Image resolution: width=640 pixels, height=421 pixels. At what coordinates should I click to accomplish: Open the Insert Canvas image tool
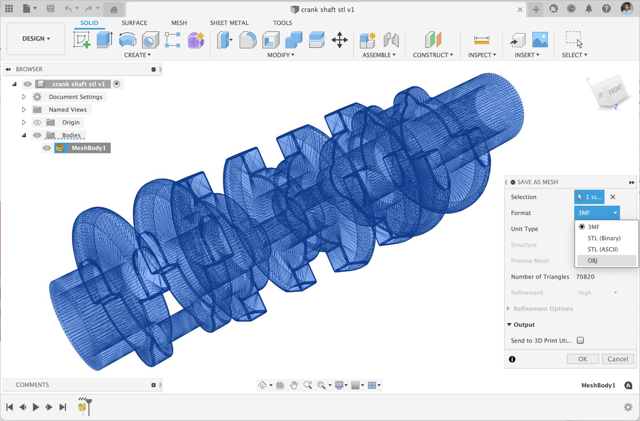pos(540,40)
